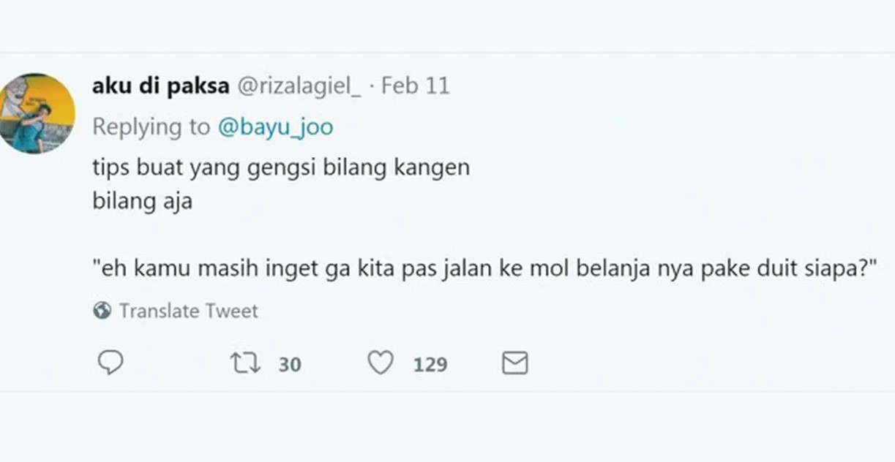This screenshot has width=895, height=462.
Task: Select the line "tips buat yang gengsi bilang kangen"
Action: coord(280,168)
